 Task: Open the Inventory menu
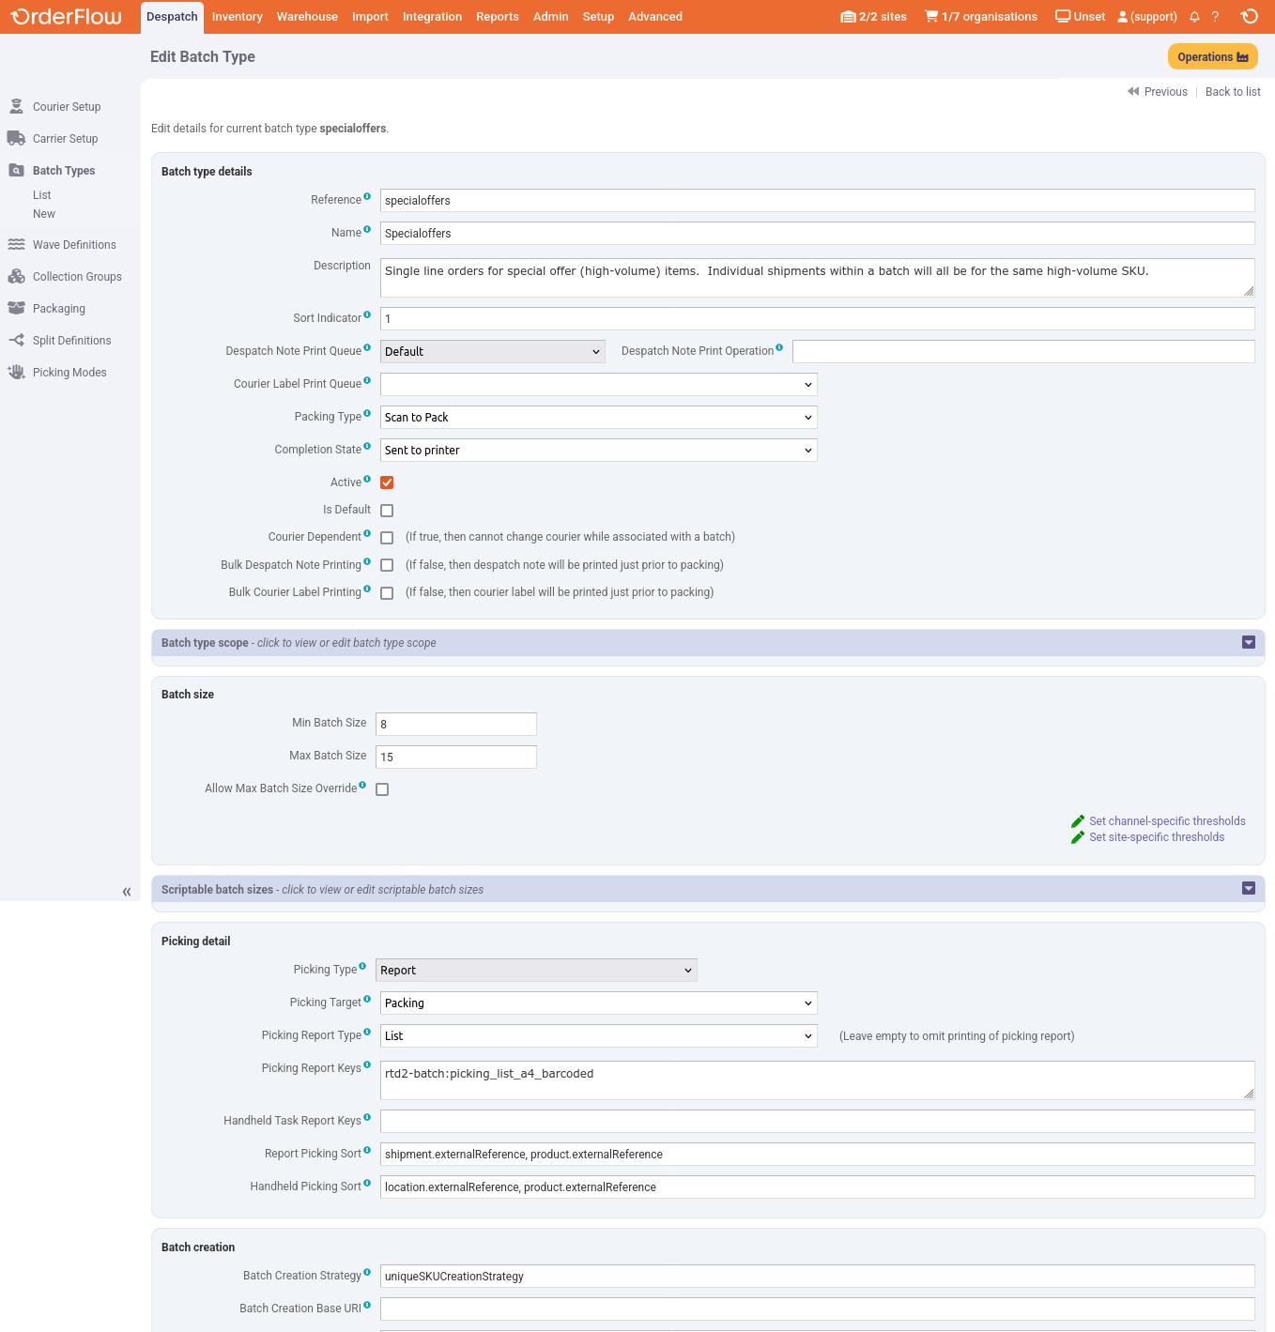pos(237,17)
